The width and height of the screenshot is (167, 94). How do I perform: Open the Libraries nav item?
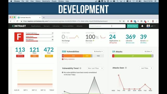56,26
